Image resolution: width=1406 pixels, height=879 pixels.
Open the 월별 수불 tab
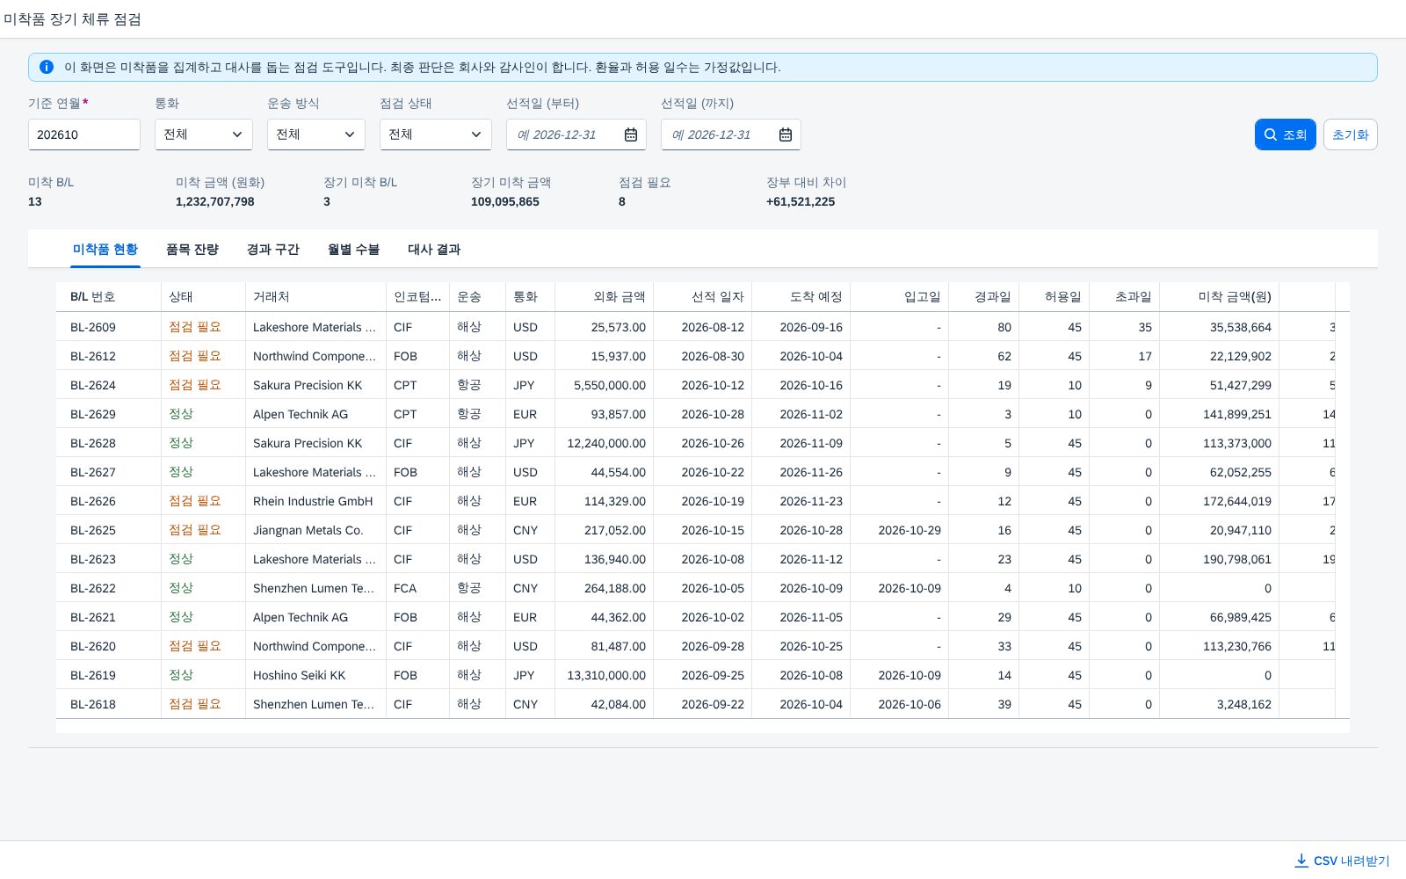353,250
